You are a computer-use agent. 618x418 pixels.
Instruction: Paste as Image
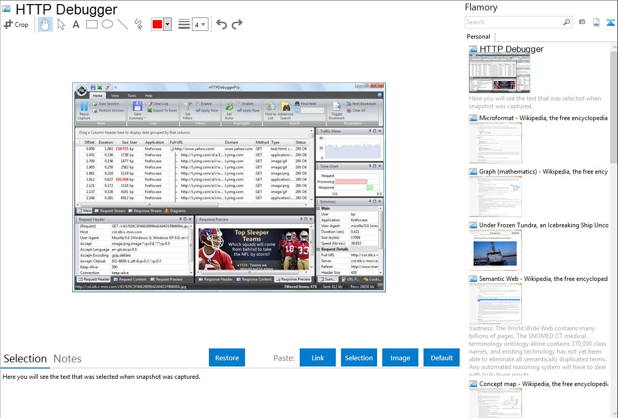400,358
